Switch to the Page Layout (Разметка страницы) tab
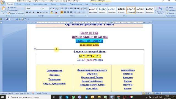The image size is (176, 99). tap(40, 4)
